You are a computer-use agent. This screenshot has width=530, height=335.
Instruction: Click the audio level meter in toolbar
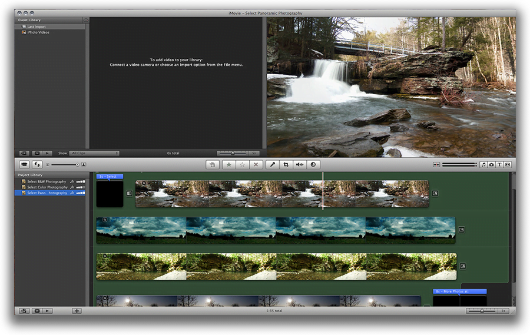[459, 165]
